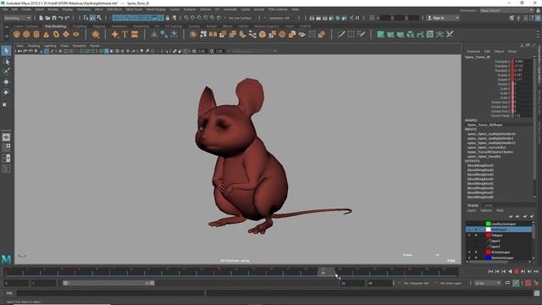Open the viewport Shading menu
The height and width of the screenshot is (305, 542).
tap(34, 46)
